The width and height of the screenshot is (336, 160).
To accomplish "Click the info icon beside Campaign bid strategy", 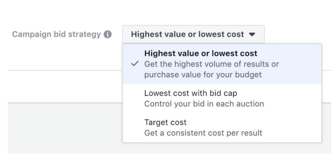I will [108, 35].
